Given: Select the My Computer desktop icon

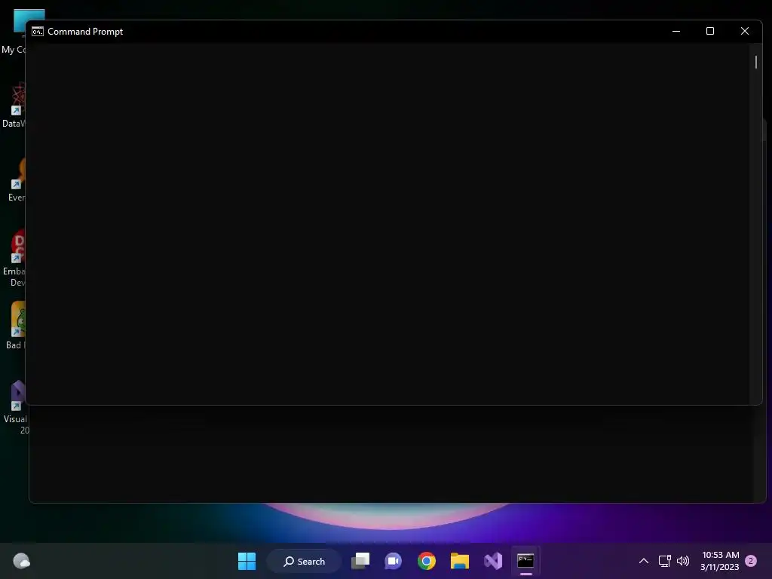Looking at the screenshot, I should tap(14, 32).
